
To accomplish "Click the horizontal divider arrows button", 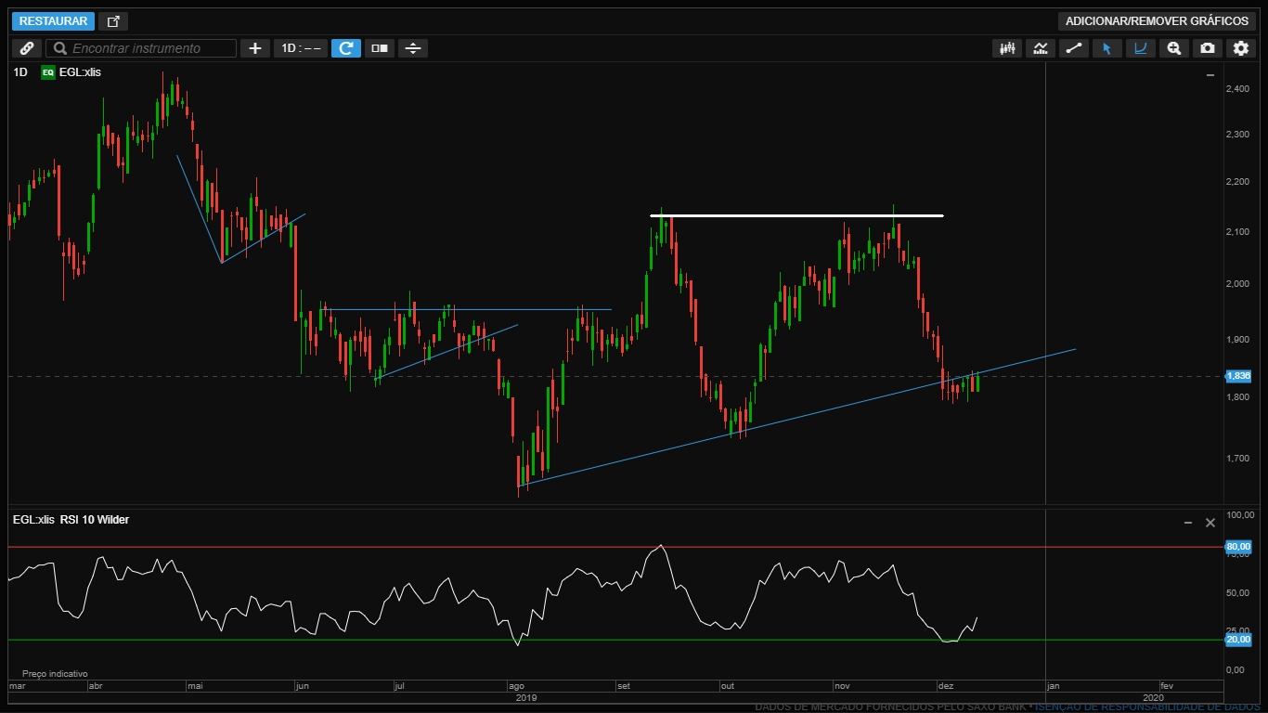I will pyautogui.click(x=413, y=48).
